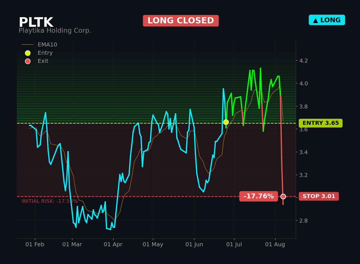Select the PLTK ticker title
This screenshot has width=360, height=264.
[x=36, y=23]
